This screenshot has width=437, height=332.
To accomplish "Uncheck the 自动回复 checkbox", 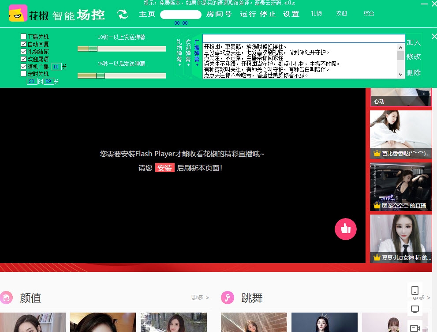I will tap(24, 44).
